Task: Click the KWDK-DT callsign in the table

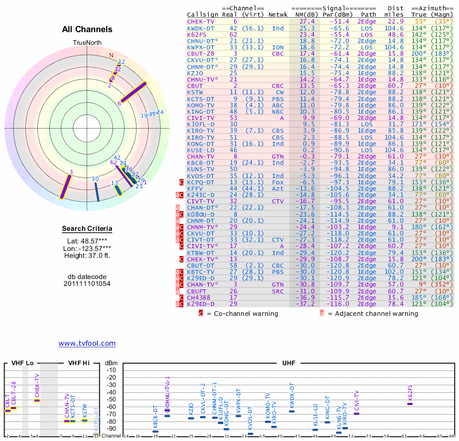Action: [201, 28]
